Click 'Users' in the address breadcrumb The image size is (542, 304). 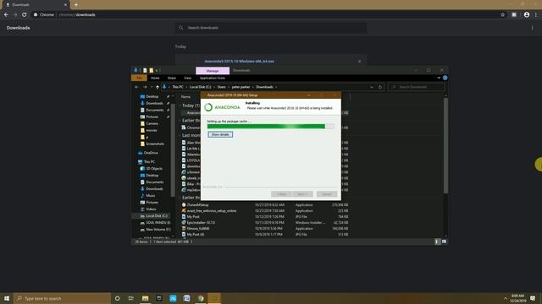pos(222,87)
